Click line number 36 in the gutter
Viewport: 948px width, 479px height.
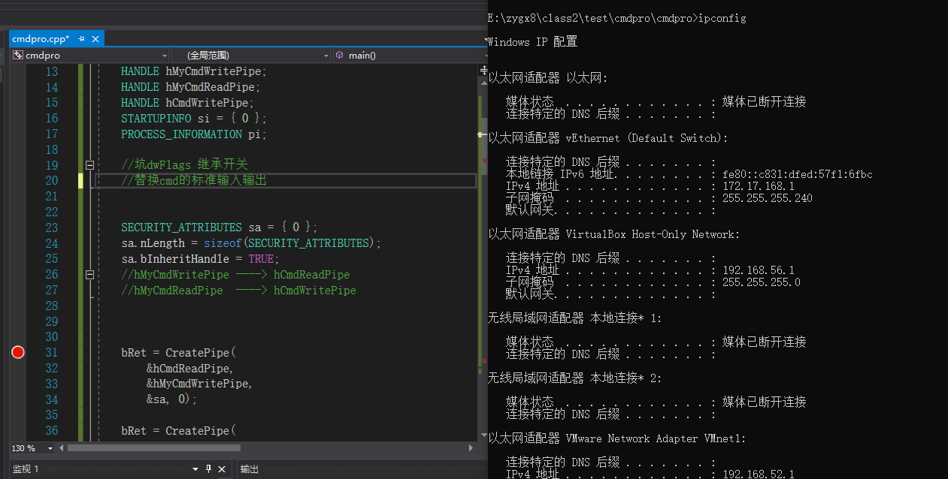(x=51, y=431)
